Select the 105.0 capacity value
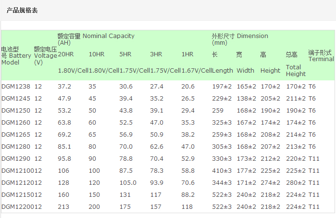The height and width of the screenshot is (218, 336). tap(128, 183)
